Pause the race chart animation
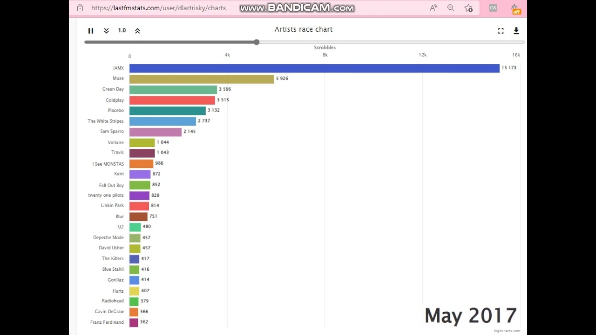This screenshot has width=596, height=335. tap(91, 31)
